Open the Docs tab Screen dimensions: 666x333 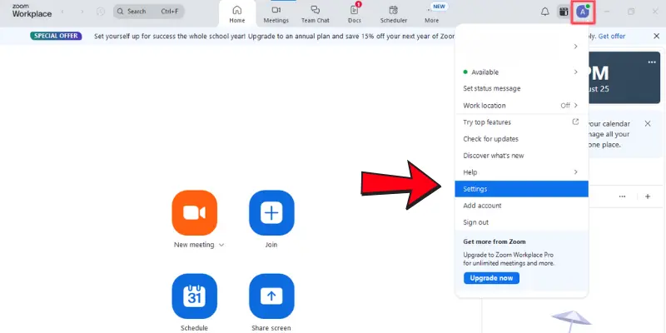coord(355,14)
